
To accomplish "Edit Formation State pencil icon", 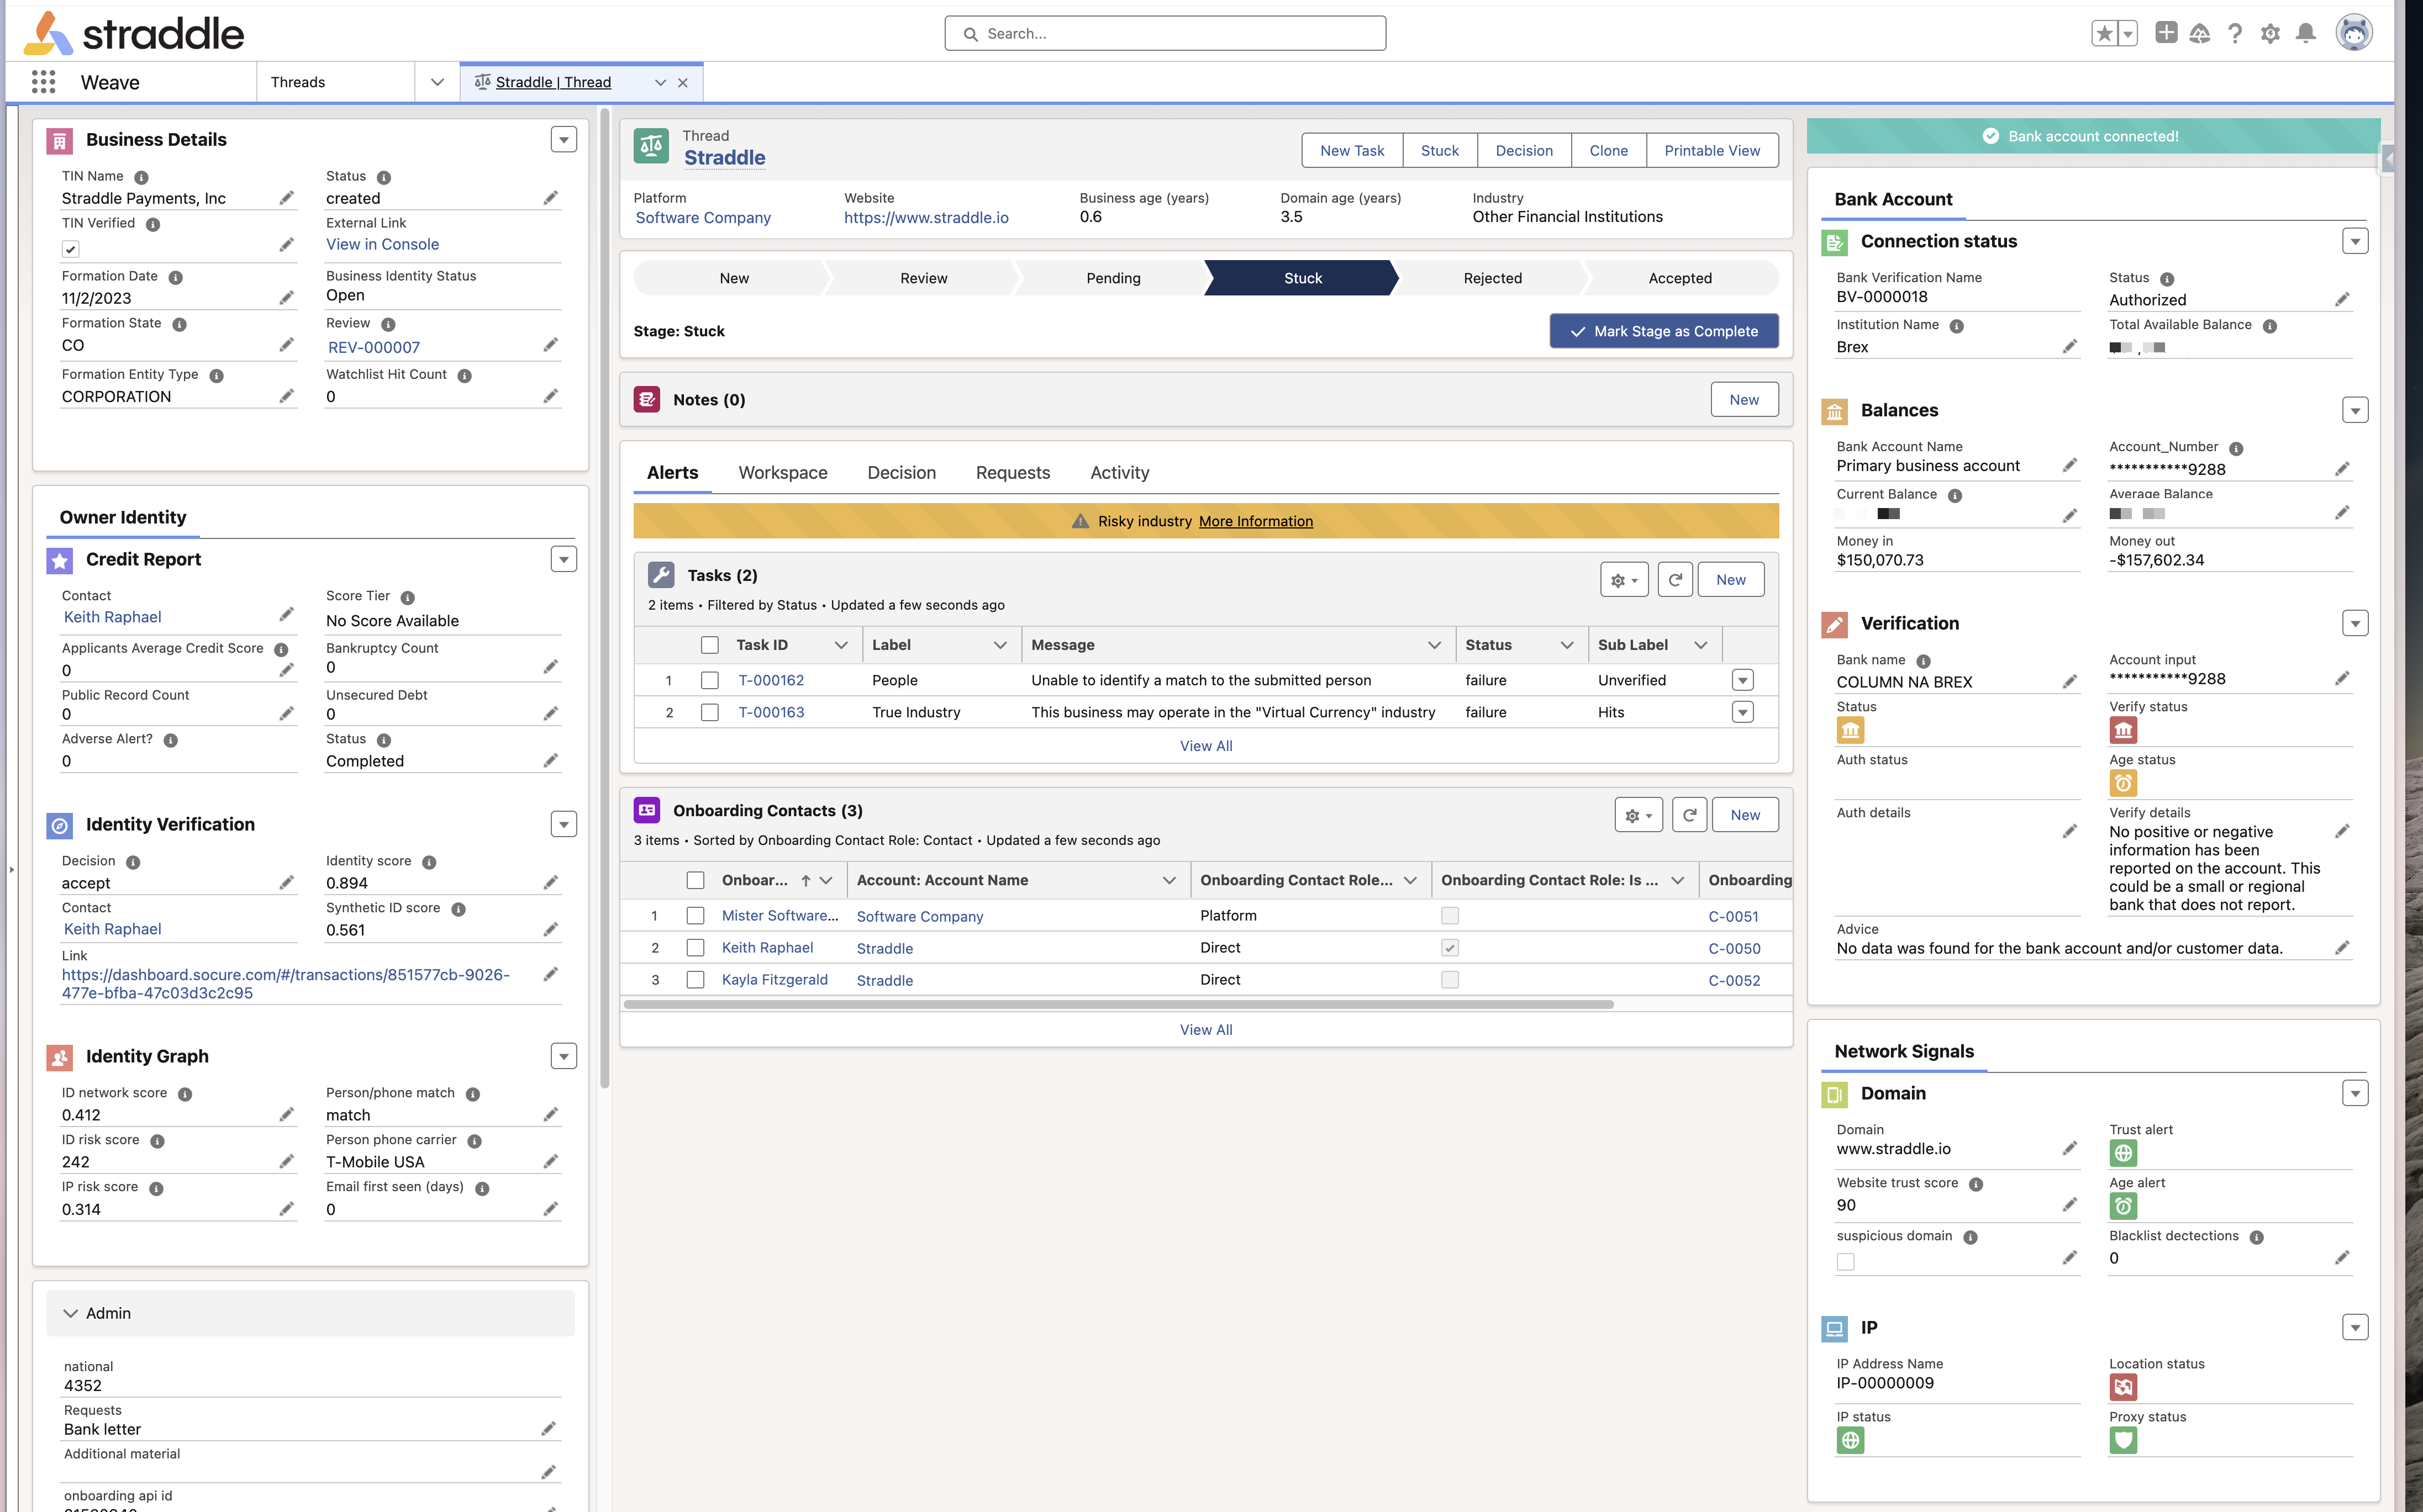I will click(x=286, y=345).
